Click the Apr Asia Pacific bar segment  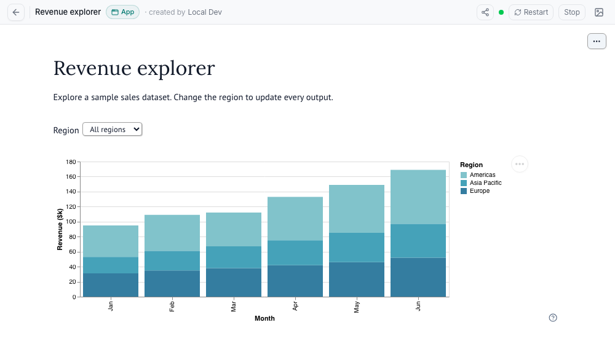(x=295, y=252)
